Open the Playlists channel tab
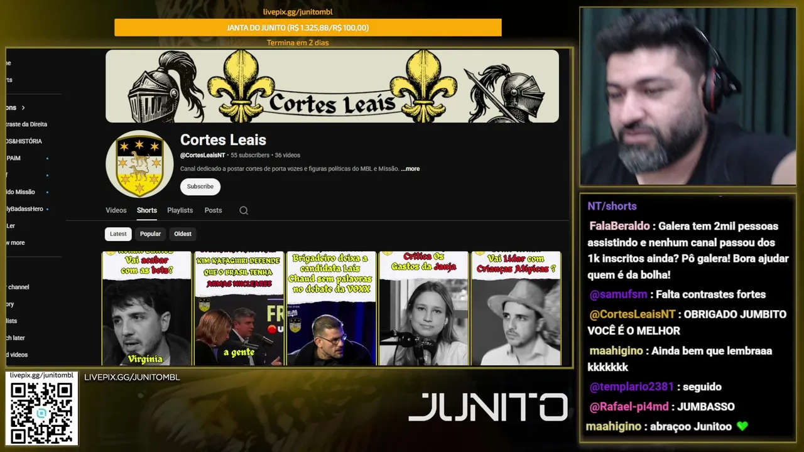The image size is (804, 452). (x=180, y=210)
